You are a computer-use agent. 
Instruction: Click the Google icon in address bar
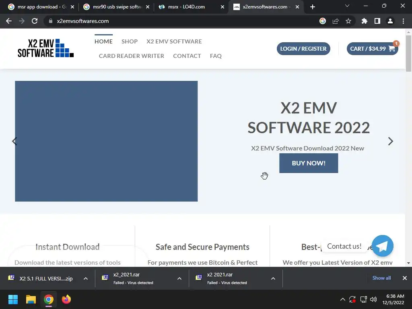click(x=323, y=21)
